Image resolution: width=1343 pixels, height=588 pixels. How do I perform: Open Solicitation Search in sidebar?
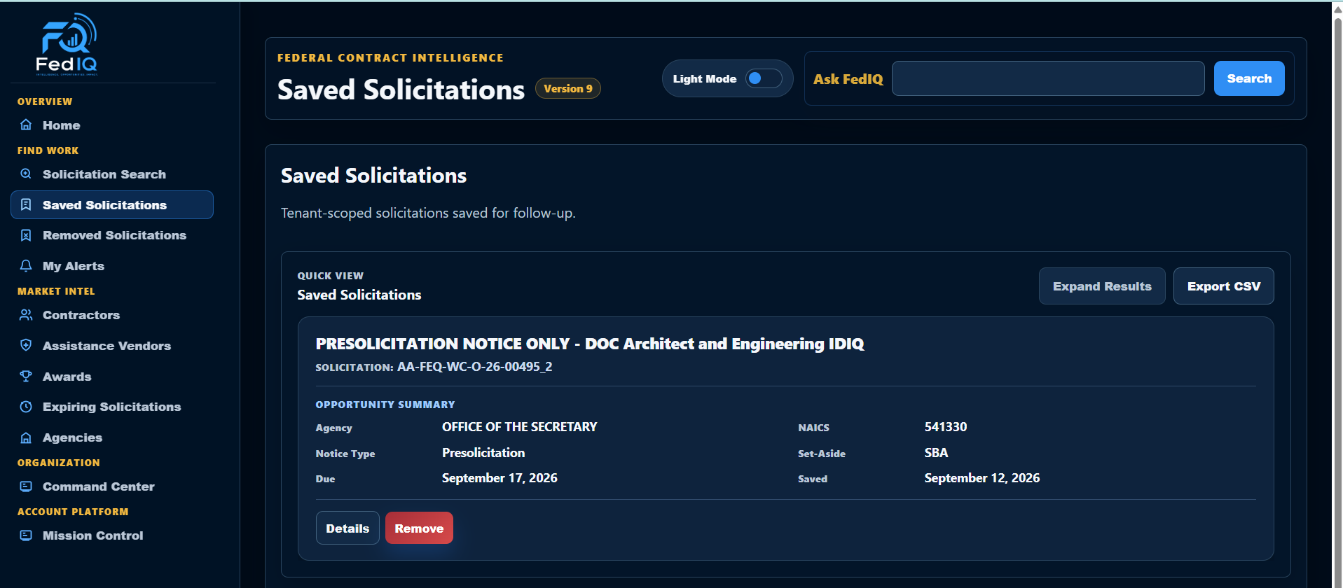tap(112, 174)
